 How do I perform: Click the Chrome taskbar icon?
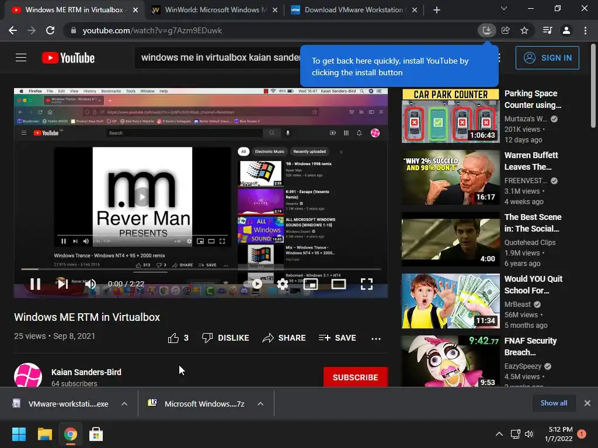70,434
